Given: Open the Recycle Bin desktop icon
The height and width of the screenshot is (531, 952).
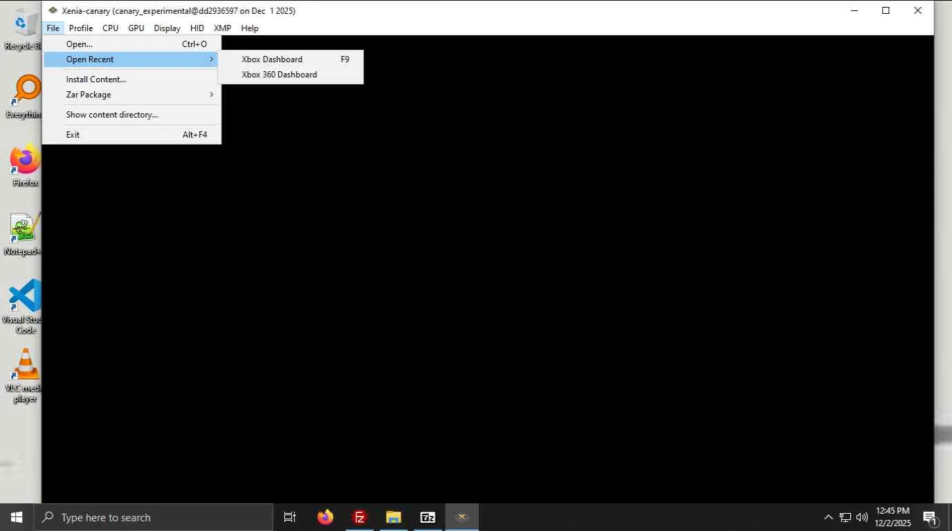Looking at the screenshot, I should click(24, 29).
